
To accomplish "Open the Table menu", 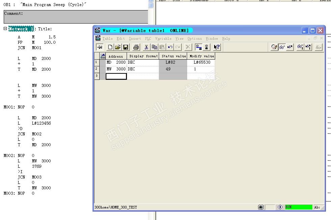I will 107,38.
